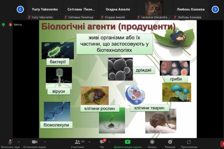224x149 pixels.
Task: Click muted mic icon next to Осадча Амелія label
Action: pyautogui.click(x=102, y=17)
